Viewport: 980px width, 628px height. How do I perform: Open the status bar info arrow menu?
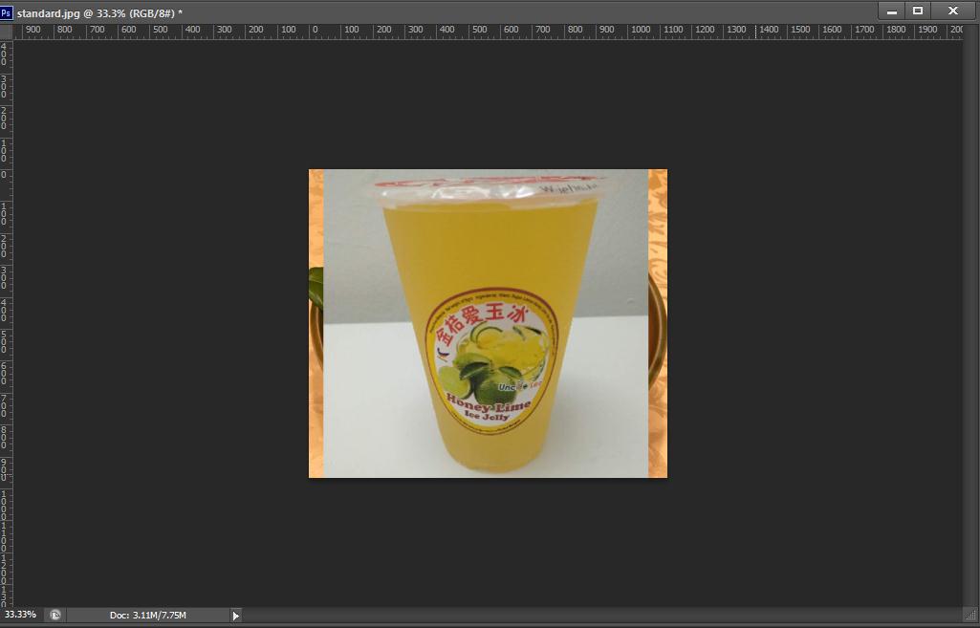(235, 616)
